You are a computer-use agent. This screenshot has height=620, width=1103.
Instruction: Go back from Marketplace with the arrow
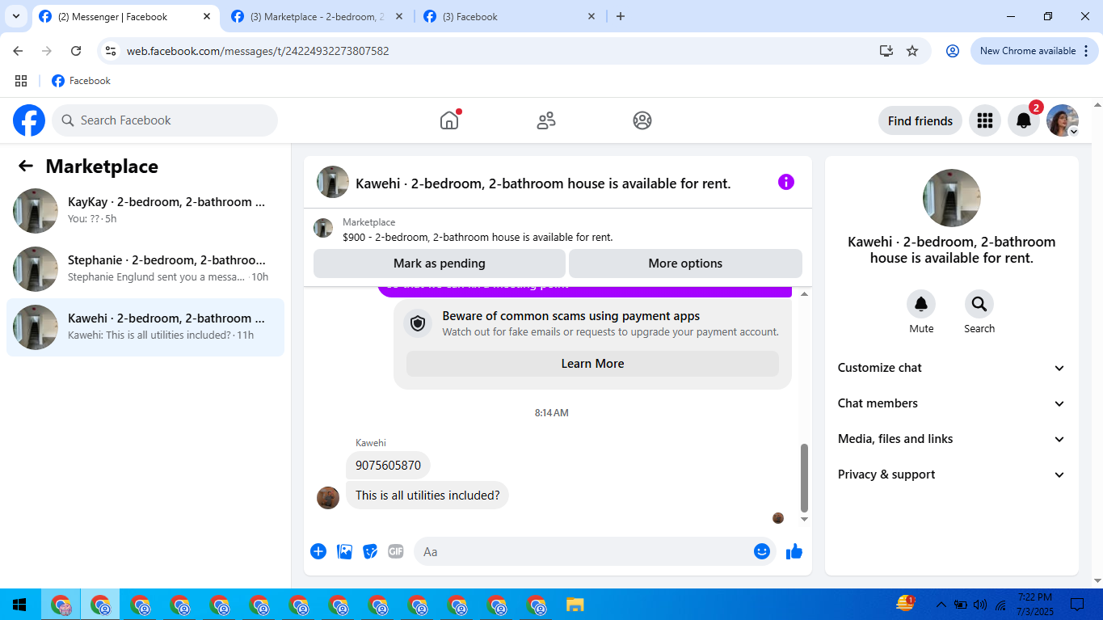tap(26, 166)
